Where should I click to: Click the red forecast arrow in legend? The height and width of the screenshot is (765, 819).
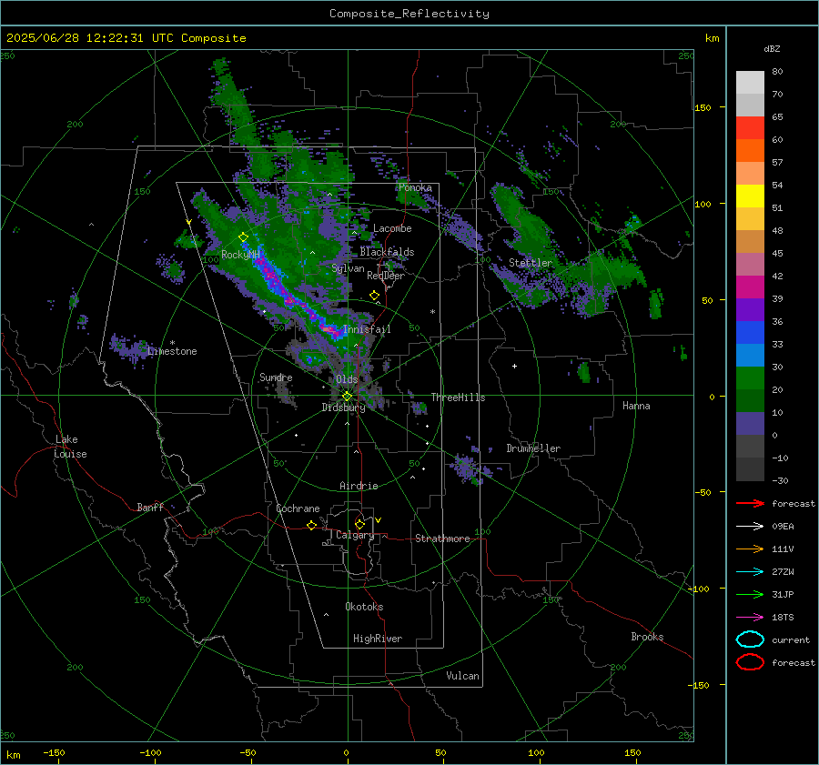click(x=750, y=503)
